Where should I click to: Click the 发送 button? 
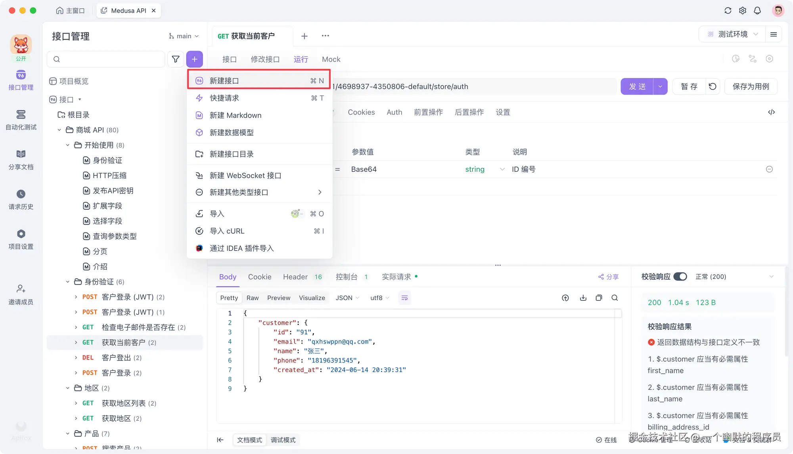click(637, 86)
